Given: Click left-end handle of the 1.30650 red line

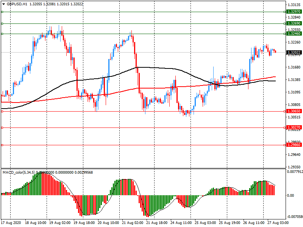Looking at the screenshot, I should pyautogui.click(x=2, y=111).
